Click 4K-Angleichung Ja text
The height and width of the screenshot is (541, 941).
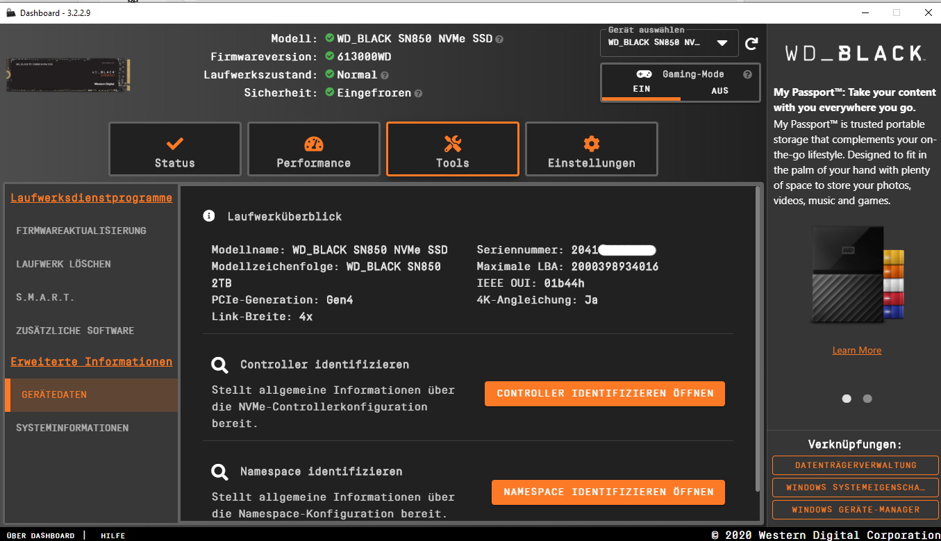pyautogui.click(x=538, y=300)
